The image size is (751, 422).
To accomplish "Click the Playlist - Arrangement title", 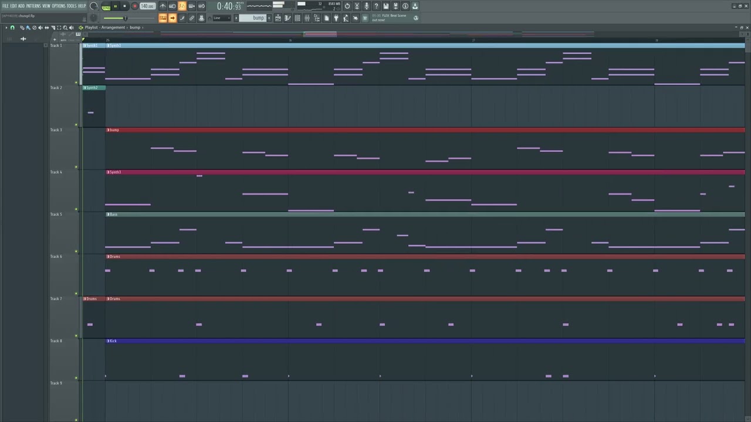I will tap(105, 28).
